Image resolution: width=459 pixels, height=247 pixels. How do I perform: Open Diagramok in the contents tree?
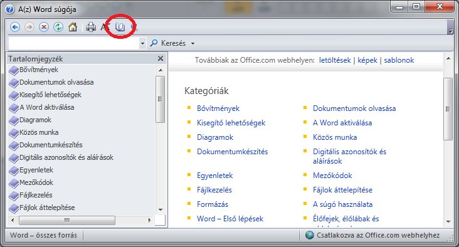35,120
